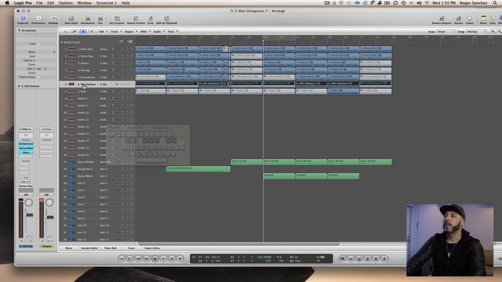Screen dimensions: 502x282
Task: Activate the Auto Zoom tool
Action: (x=71, y=20)
